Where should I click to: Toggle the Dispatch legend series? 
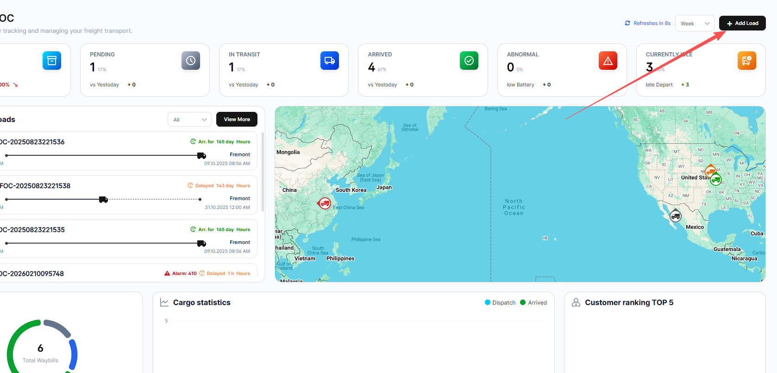pyautogui.click(x=500, y=302)
